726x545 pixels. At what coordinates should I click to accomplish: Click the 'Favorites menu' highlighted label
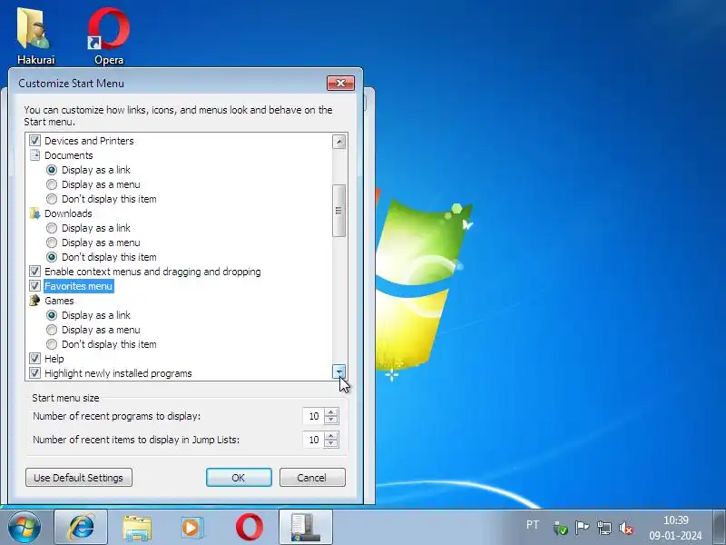coord(79,286)
